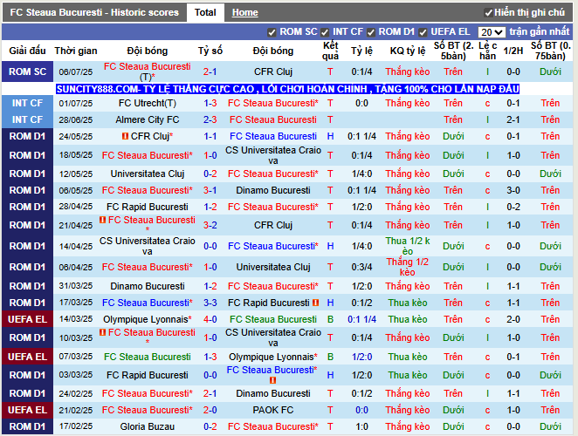Uncheck the ROM D1 league filter
The image size is (578, 436).
(371, 32)
